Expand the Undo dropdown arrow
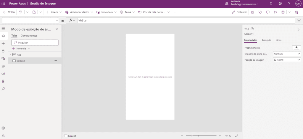Viewport: 303px width, 139px height. pos(27,12)
